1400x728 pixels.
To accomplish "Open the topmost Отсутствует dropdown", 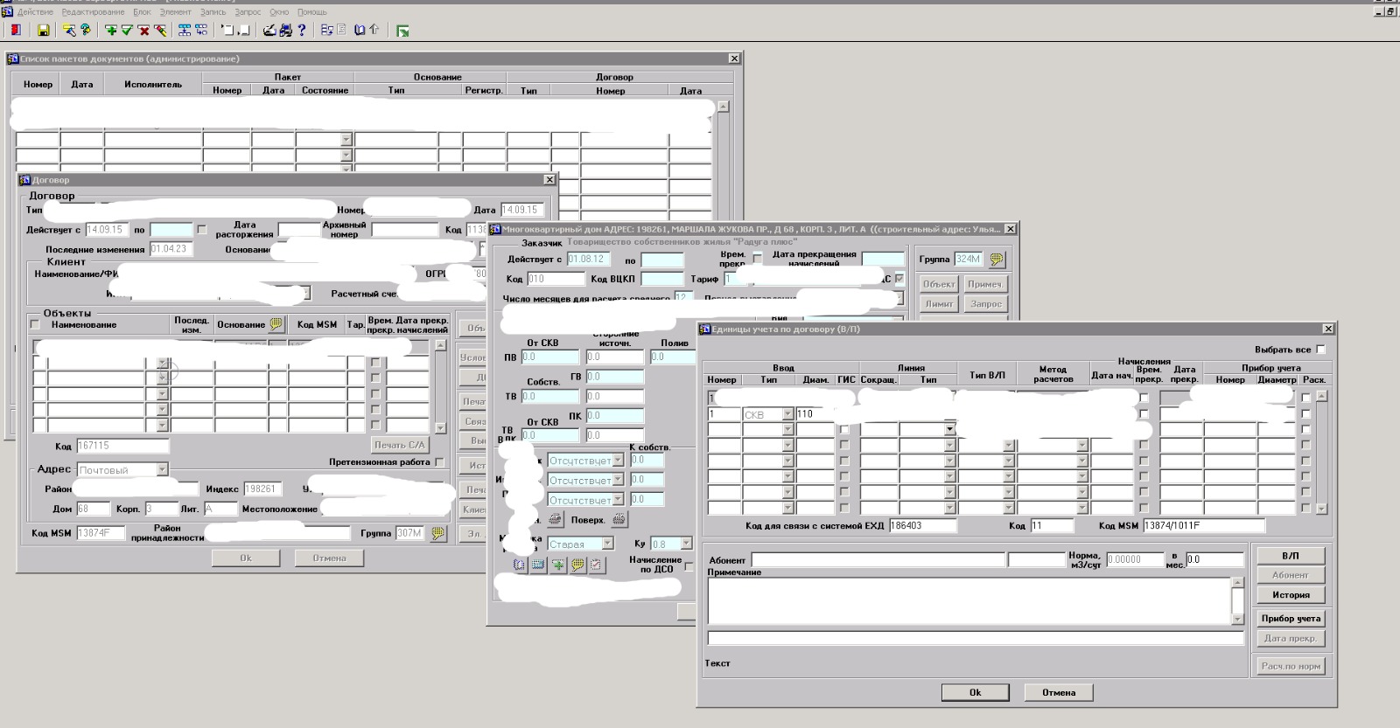I will point(618,461).
